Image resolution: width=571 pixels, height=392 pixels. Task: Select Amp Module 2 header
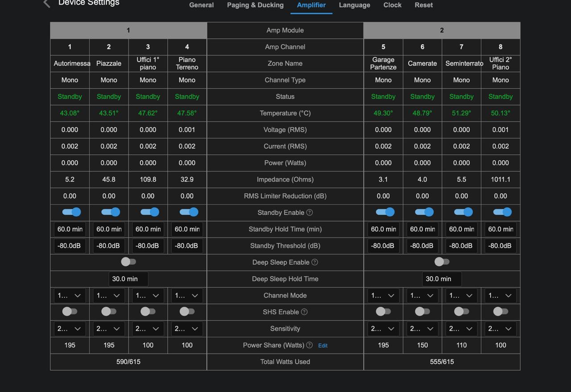coord(442,30)
